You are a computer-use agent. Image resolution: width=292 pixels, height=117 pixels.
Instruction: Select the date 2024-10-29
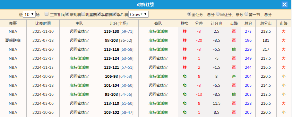(43, 76)
